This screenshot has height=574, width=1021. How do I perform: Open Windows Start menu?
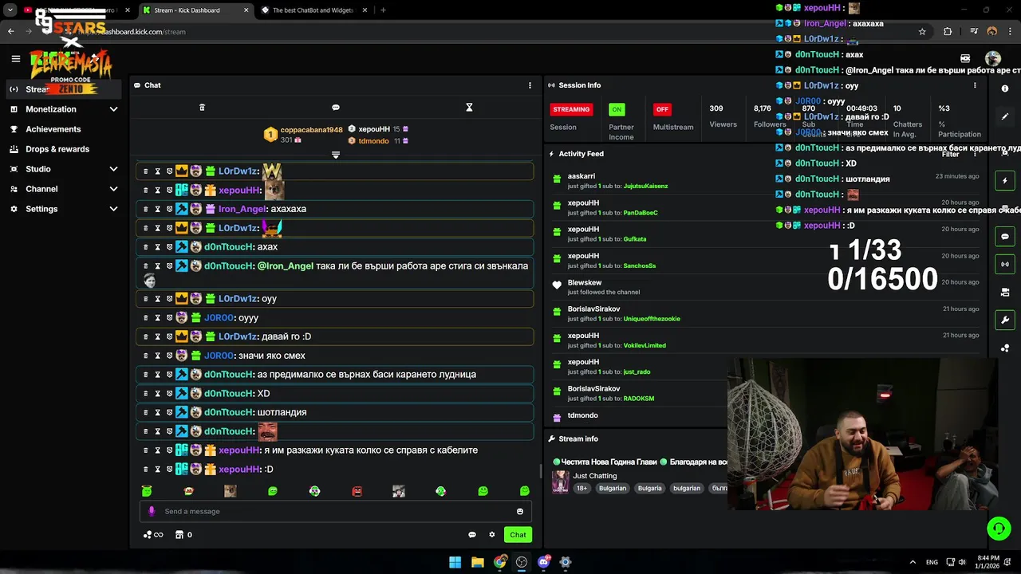click(x=455, y=562)
